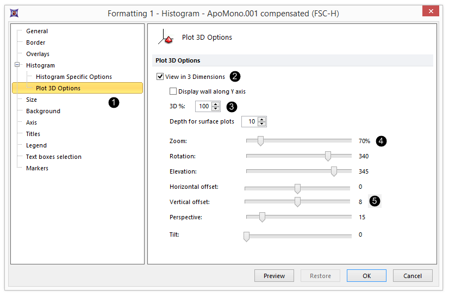Close the Formatting dialog window

(x=431, y=11)
